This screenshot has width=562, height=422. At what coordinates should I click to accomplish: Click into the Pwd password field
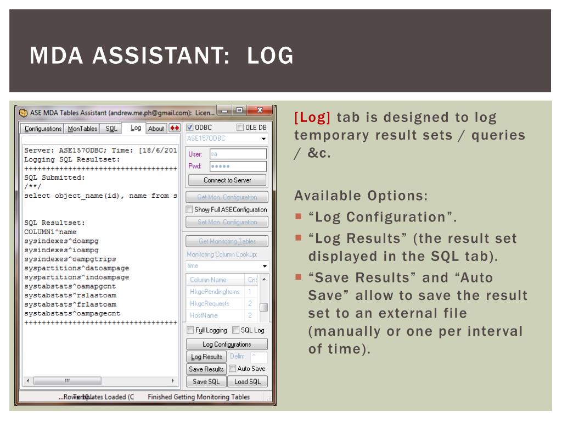[x=238, y=166]
